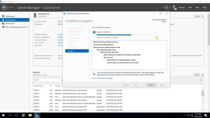This screenshot has width=210, height=118.
Task: Click the Next button in the wizard
Action: [x=136, y=85]
